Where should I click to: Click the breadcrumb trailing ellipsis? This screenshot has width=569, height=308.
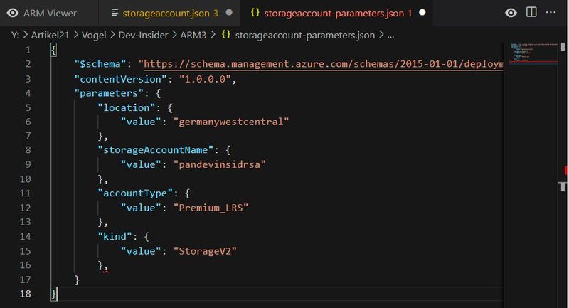(390, 36)
